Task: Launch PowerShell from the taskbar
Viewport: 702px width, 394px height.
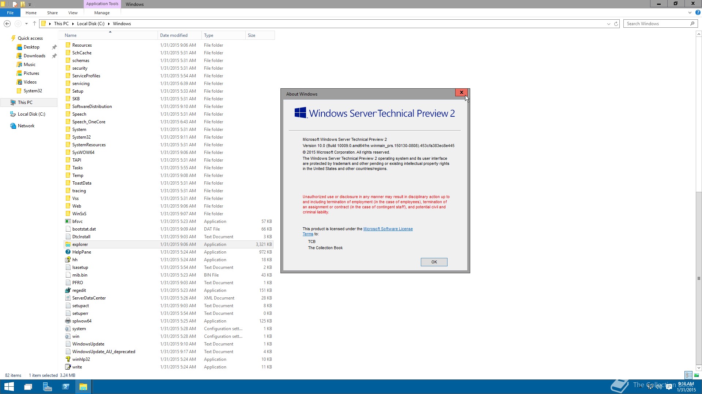Action: coord(66,387)
